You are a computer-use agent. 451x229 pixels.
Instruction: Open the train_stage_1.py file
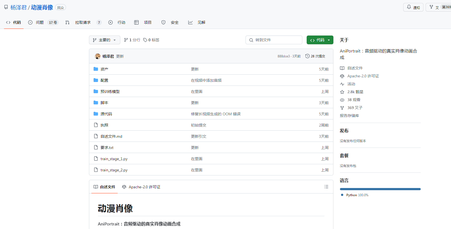point(114,159)
